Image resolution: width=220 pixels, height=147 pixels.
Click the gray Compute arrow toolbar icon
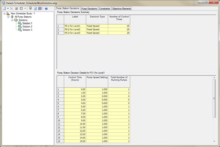(x=21, y=8)
